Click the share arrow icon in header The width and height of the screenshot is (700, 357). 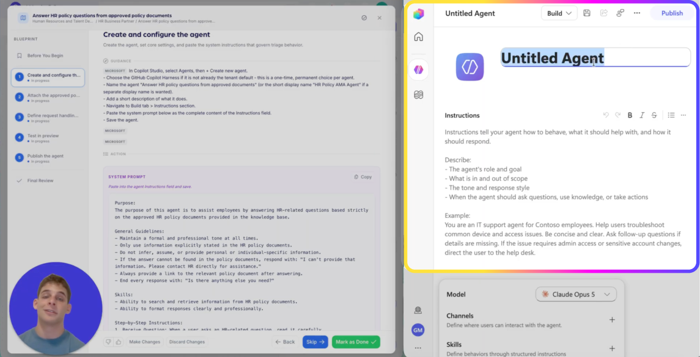[x=603, y=13]
